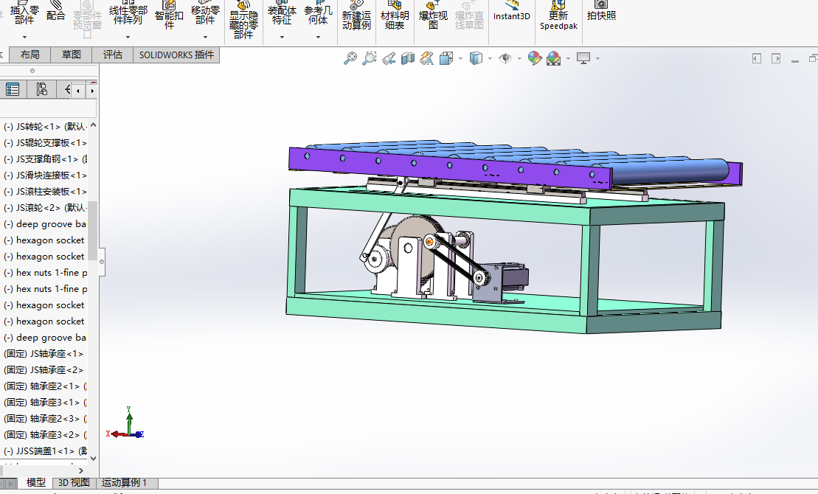The width and height of the screenshot is (818, 494).
Task: Select the Zoom to Area tool
Action: click(x=370, y=58)
